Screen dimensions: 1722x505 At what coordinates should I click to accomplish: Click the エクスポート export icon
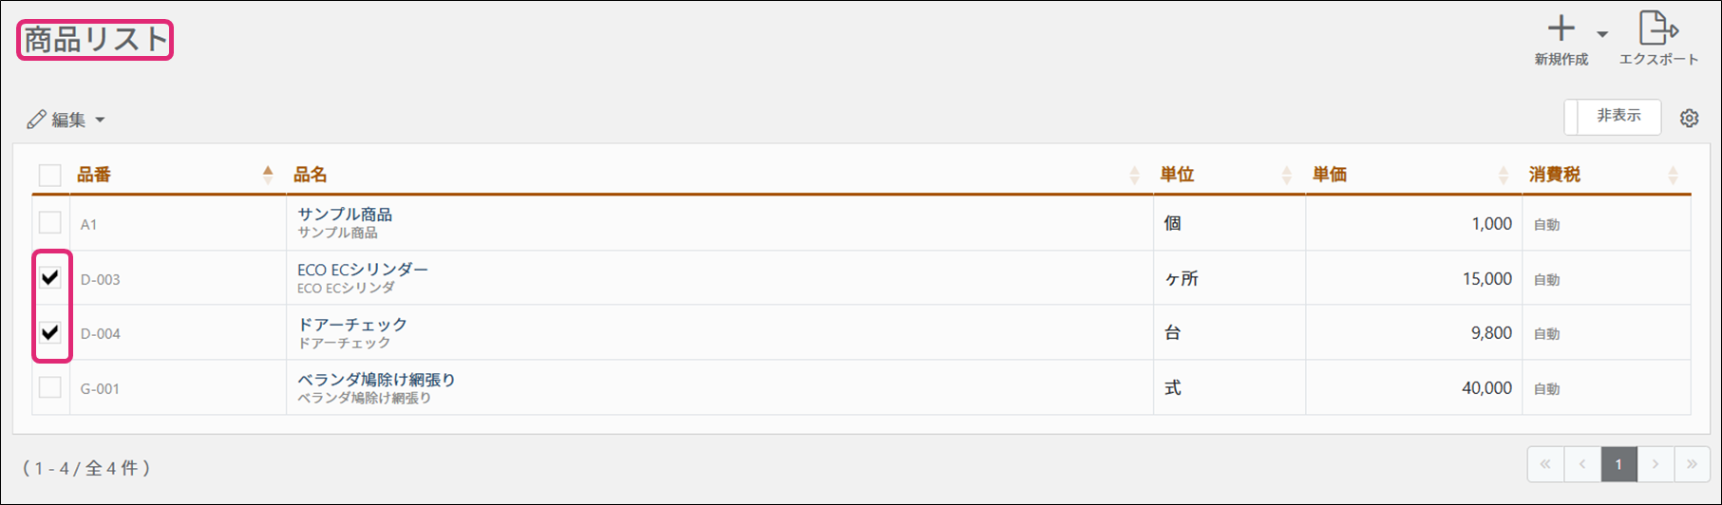1658,28
